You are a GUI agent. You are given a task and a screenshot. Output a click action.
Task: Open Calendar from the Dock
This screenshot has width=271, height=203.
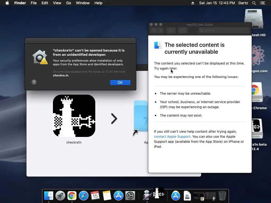tap(95, 196)
